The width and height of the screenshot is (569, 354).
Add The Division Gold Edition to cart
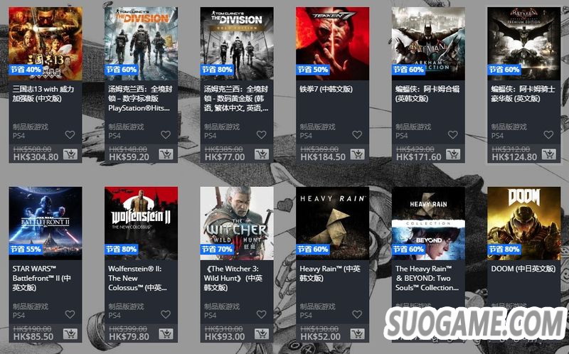[x=262, y=154]
